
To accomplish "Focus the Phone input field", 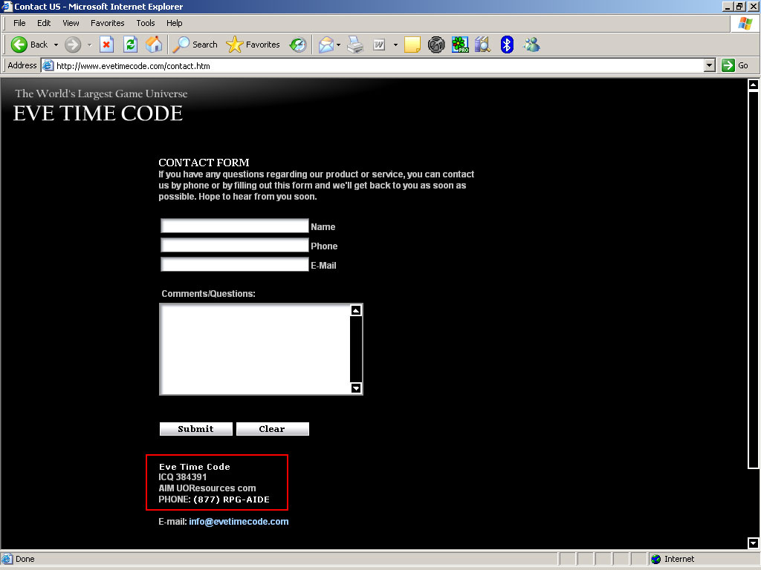I will (234, 245).
